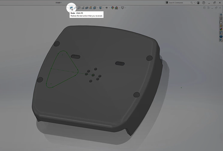The width and height of the screenshot is (223, 151).
Task: Click the 01640 document title text
Action: pos(58,2)
